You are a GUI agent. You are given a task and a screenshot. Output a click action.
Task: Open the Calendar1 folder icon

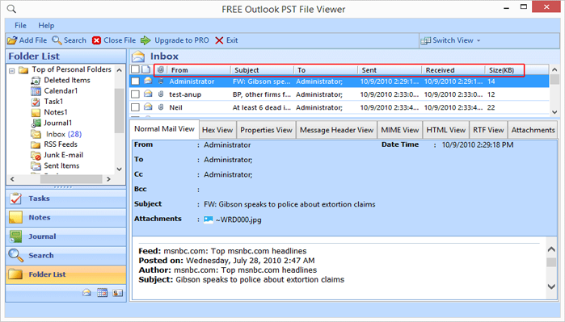(x=36, y=91)
